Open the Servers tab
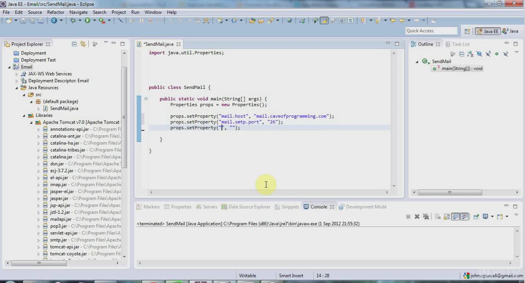Image resolution: width=525 pixels, height=283 pixels. 206,207
